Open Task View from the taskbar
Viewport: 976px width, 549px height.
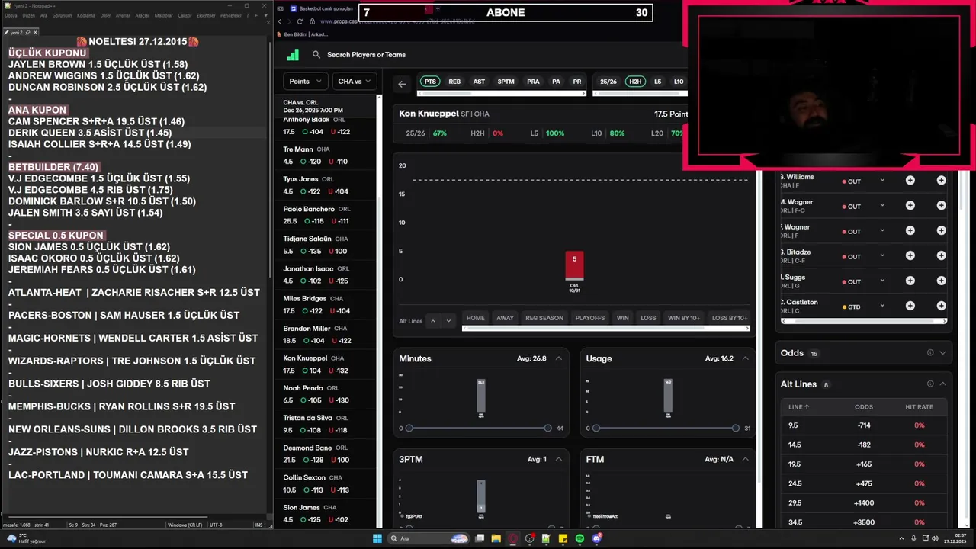480,538
